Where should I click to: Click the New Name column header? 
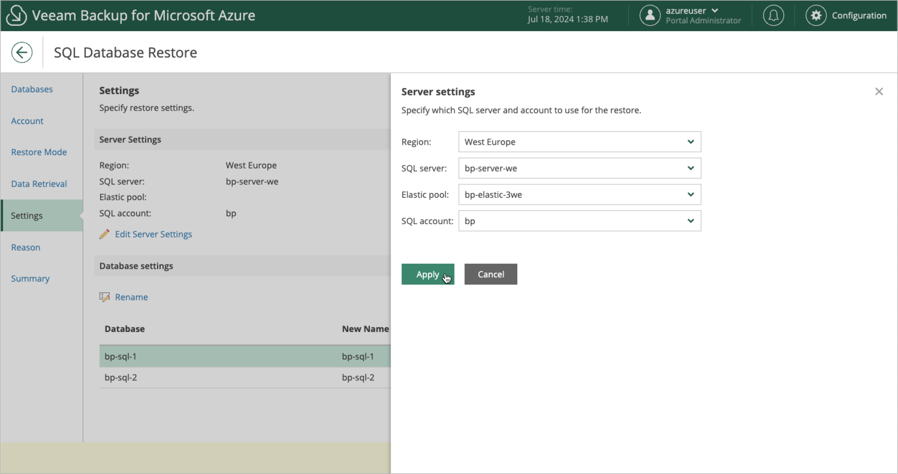pyautogui.click(x=365, y=329)
